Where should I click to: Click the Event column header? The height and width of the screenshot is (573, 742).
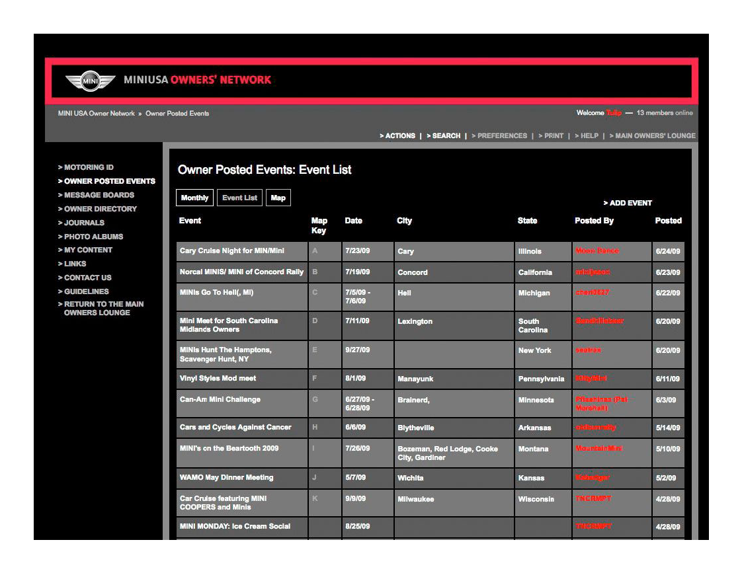(190, 221)
